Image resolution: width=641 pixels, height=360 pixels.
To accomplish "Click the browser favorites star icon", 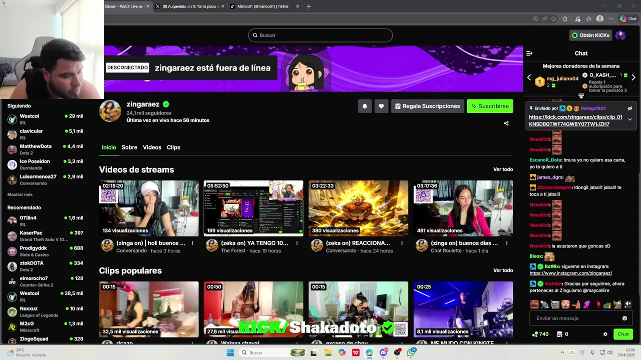I will pyautogui.click(x=554, y=19).
